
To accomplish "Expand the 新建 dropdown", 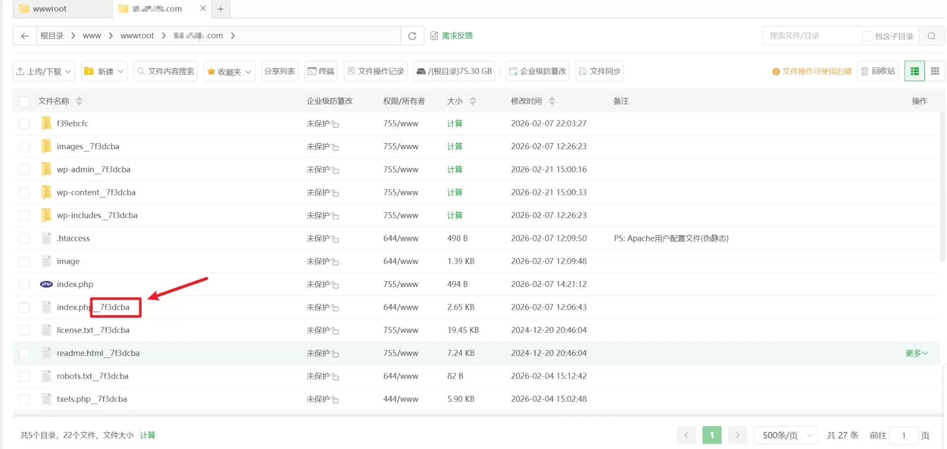I will [105, 71].
